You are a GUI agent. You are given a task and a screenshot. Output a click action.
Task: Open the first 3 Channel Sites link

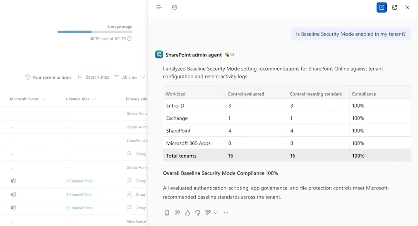pyautogui.click(x=79, y=181)
